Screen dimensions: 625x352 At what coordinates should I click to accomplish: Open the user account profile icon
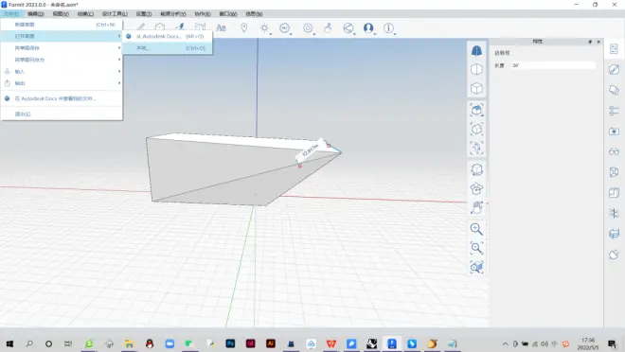coord(368,27)
